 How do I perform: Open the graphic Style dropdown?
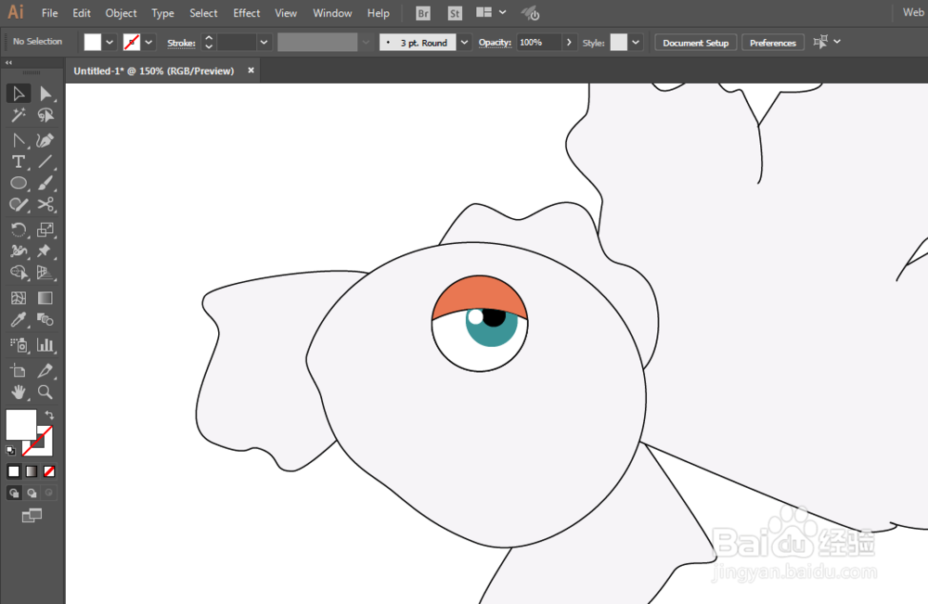pos(636,42)
